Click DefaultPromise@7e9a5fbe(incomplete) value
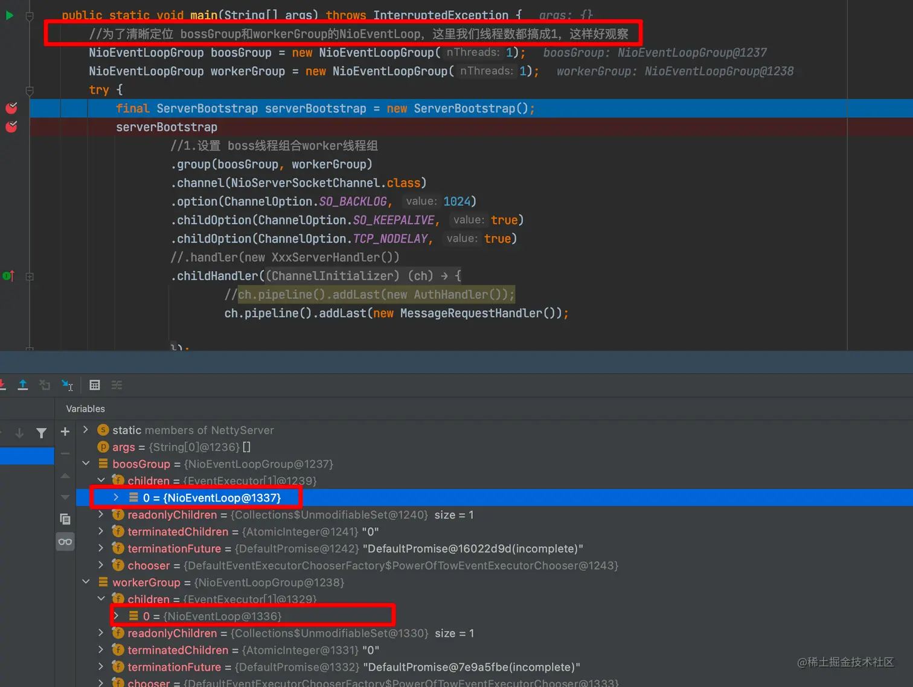 tap(472, 666)
